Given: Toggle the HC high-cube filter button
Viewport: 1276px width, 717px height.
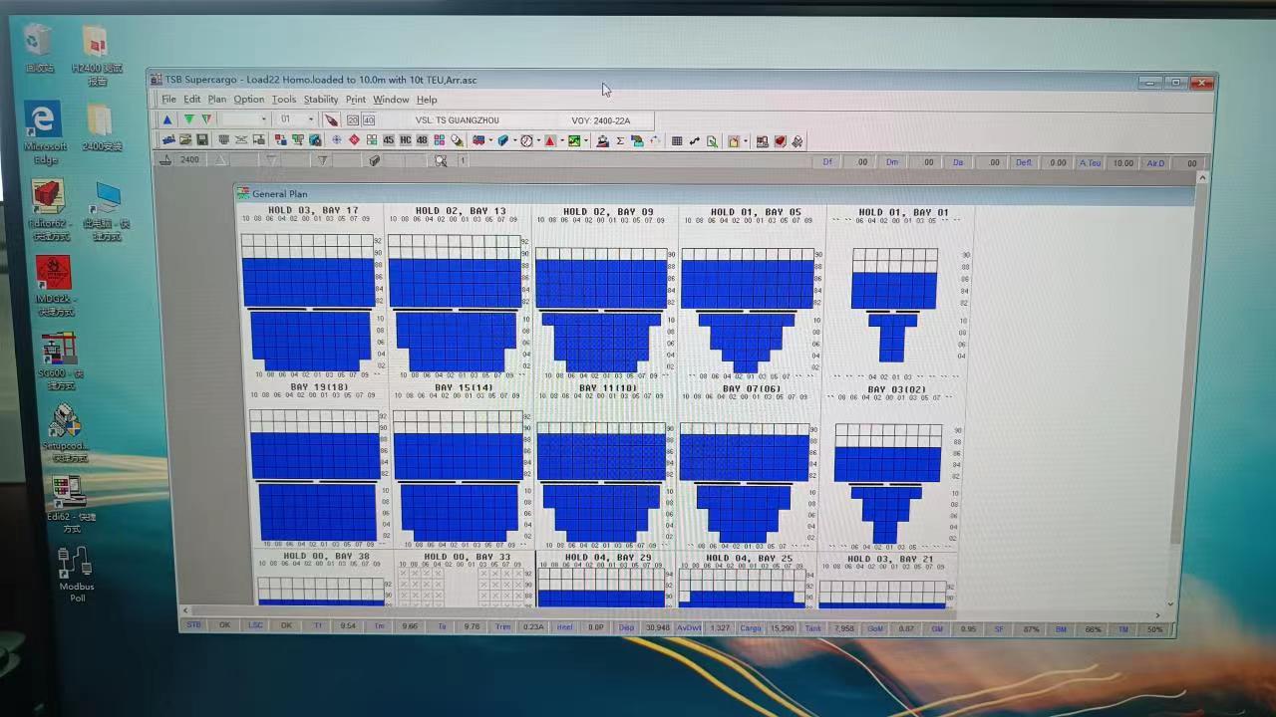Looking at the screenshot, I should 405,140.
